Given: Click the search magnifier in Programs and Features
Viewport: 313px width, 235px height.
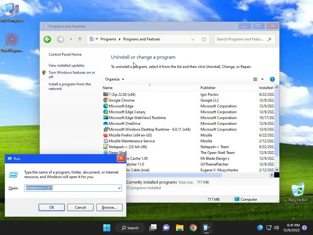Looking at the screenshot, I should (270, 39).
